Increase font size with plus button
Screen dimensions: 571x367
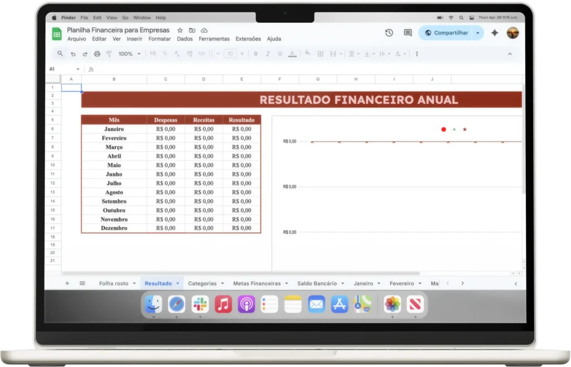pos(241,54)
